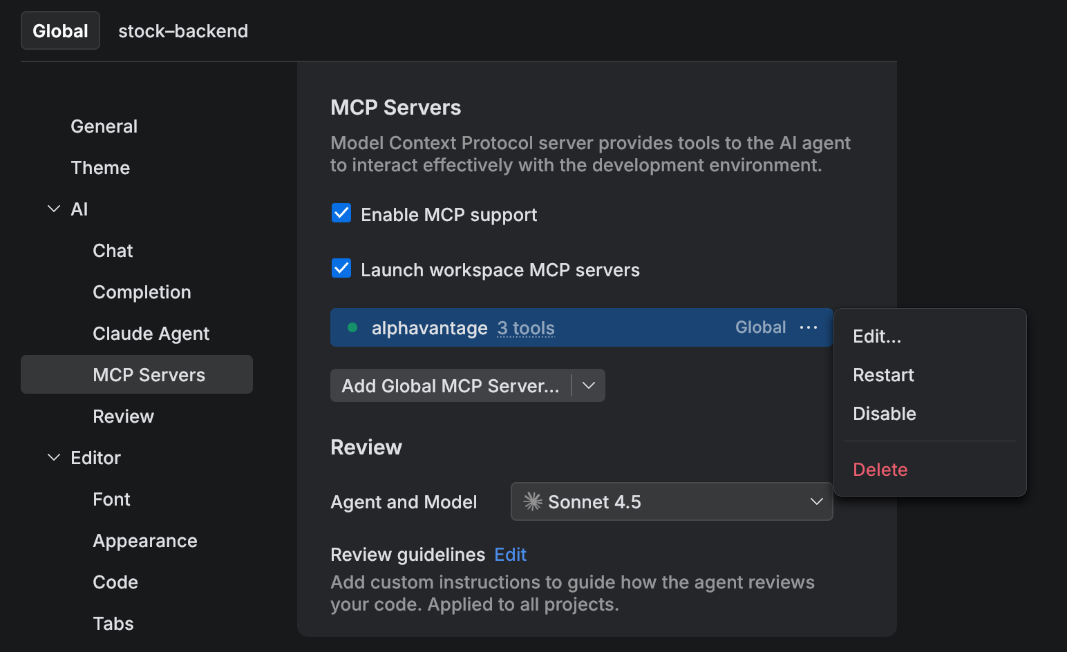Open the 3 tools link for alphavantage
The image size is (1067, 652).
[x=525, y=328]
